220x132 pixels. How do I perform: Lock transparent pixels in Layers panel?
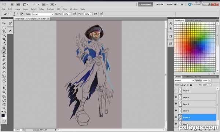pos(181,85)
